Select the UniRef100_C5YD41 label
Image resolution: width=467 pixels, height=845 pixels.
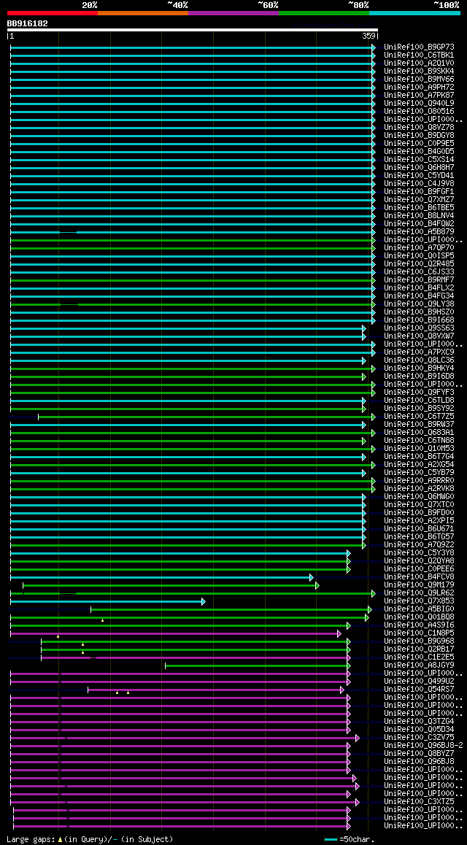click(419, 176)
